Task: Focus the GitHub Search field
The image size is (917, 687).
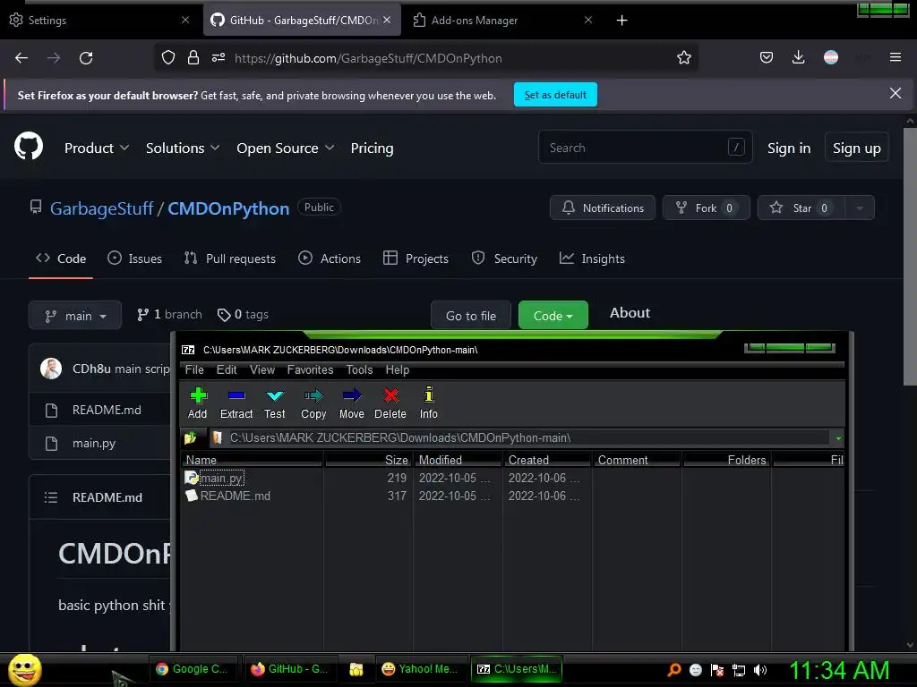Action: tap(645, 148)
